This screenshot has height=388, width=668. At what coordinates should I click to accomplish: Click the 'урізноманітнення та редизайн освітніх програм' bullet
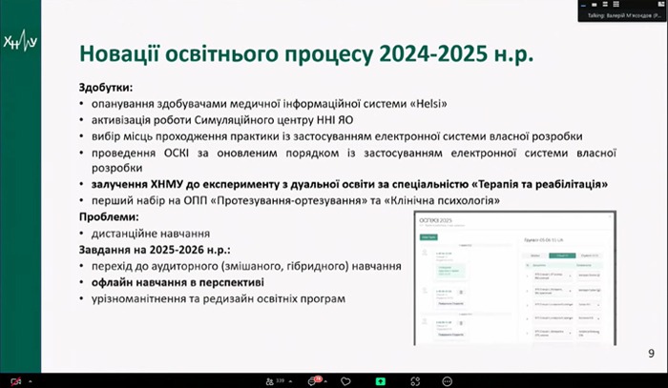[x=219, y=298]
